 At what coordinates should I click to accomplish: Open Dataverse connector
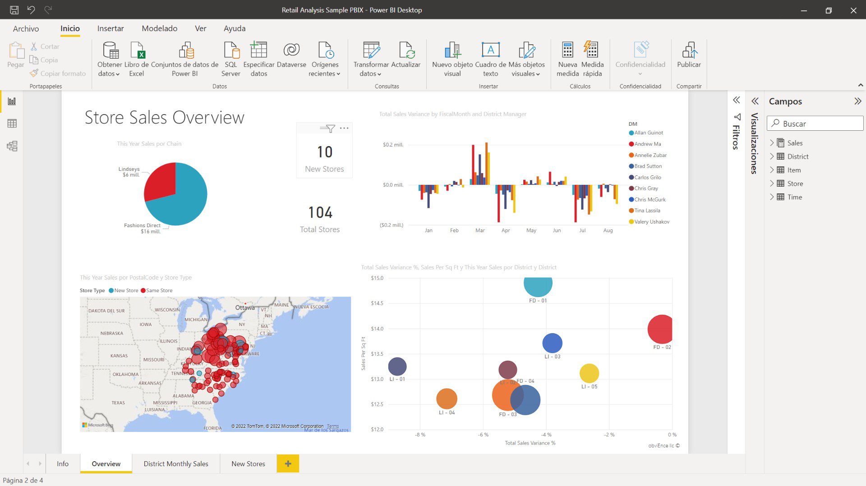pos(291,55)
